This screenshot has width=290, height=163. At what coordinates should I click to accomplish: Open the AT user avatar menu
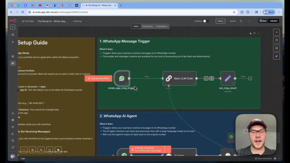[13, 156]
